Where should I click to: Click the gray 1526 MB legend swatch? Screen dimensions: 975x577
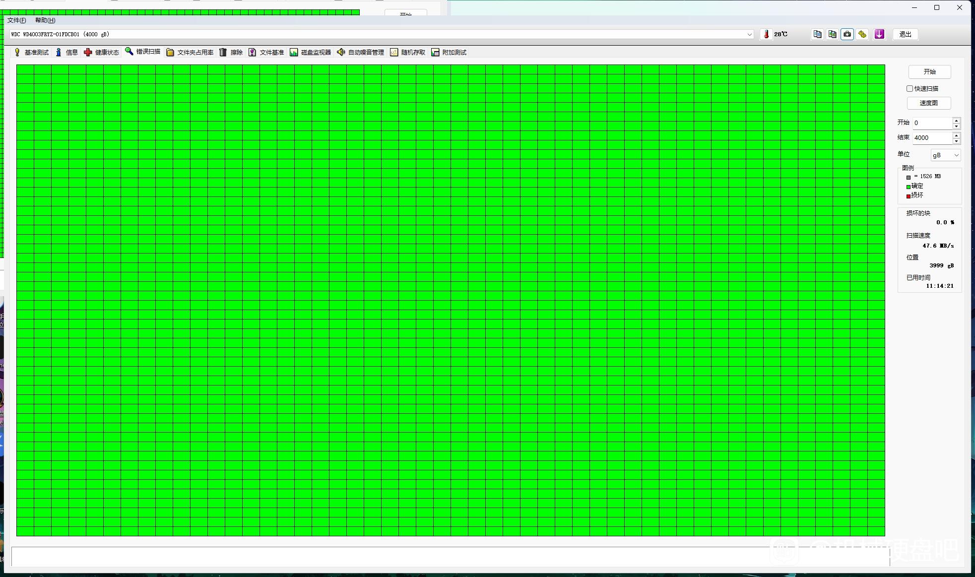point(909,178)
